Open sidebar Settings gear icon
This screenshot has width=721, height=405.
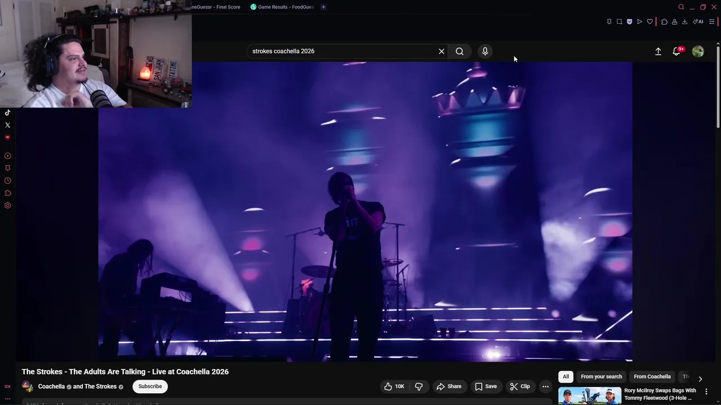pos(7,205)
